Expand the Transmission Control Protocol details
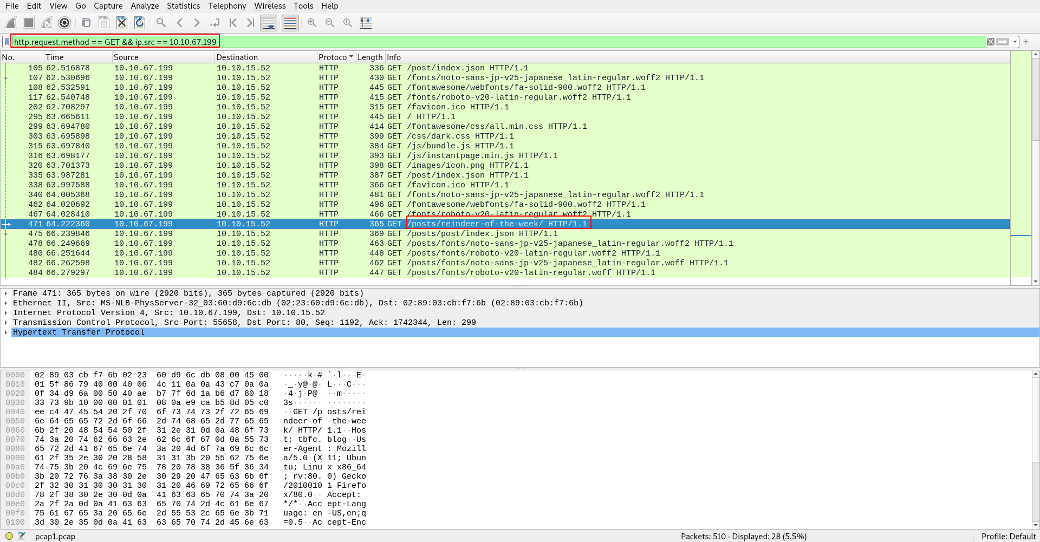Image resolution: width=1040 pixels, height=542 pixels. pyautogui.click(x=6, y=323)
